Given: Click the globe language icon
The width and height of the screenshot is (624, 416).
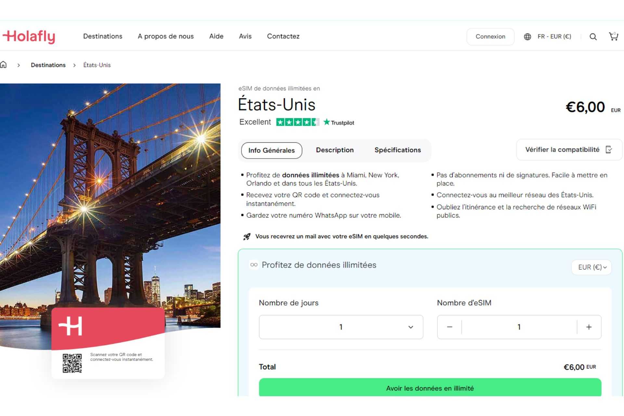Looking at the screenshot, I should click(527, 37).
